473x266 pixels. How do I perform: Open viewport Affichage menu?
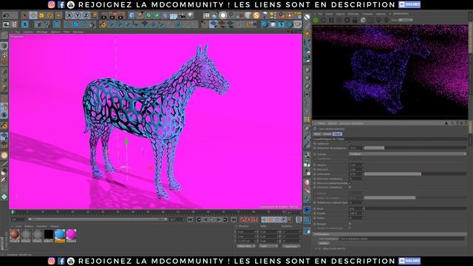point(41,32)
